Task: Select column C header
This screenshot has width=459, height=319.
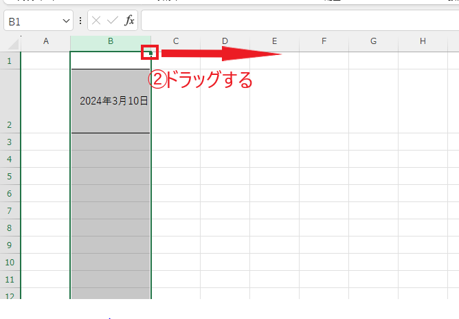Action: (x=176, y=41)
